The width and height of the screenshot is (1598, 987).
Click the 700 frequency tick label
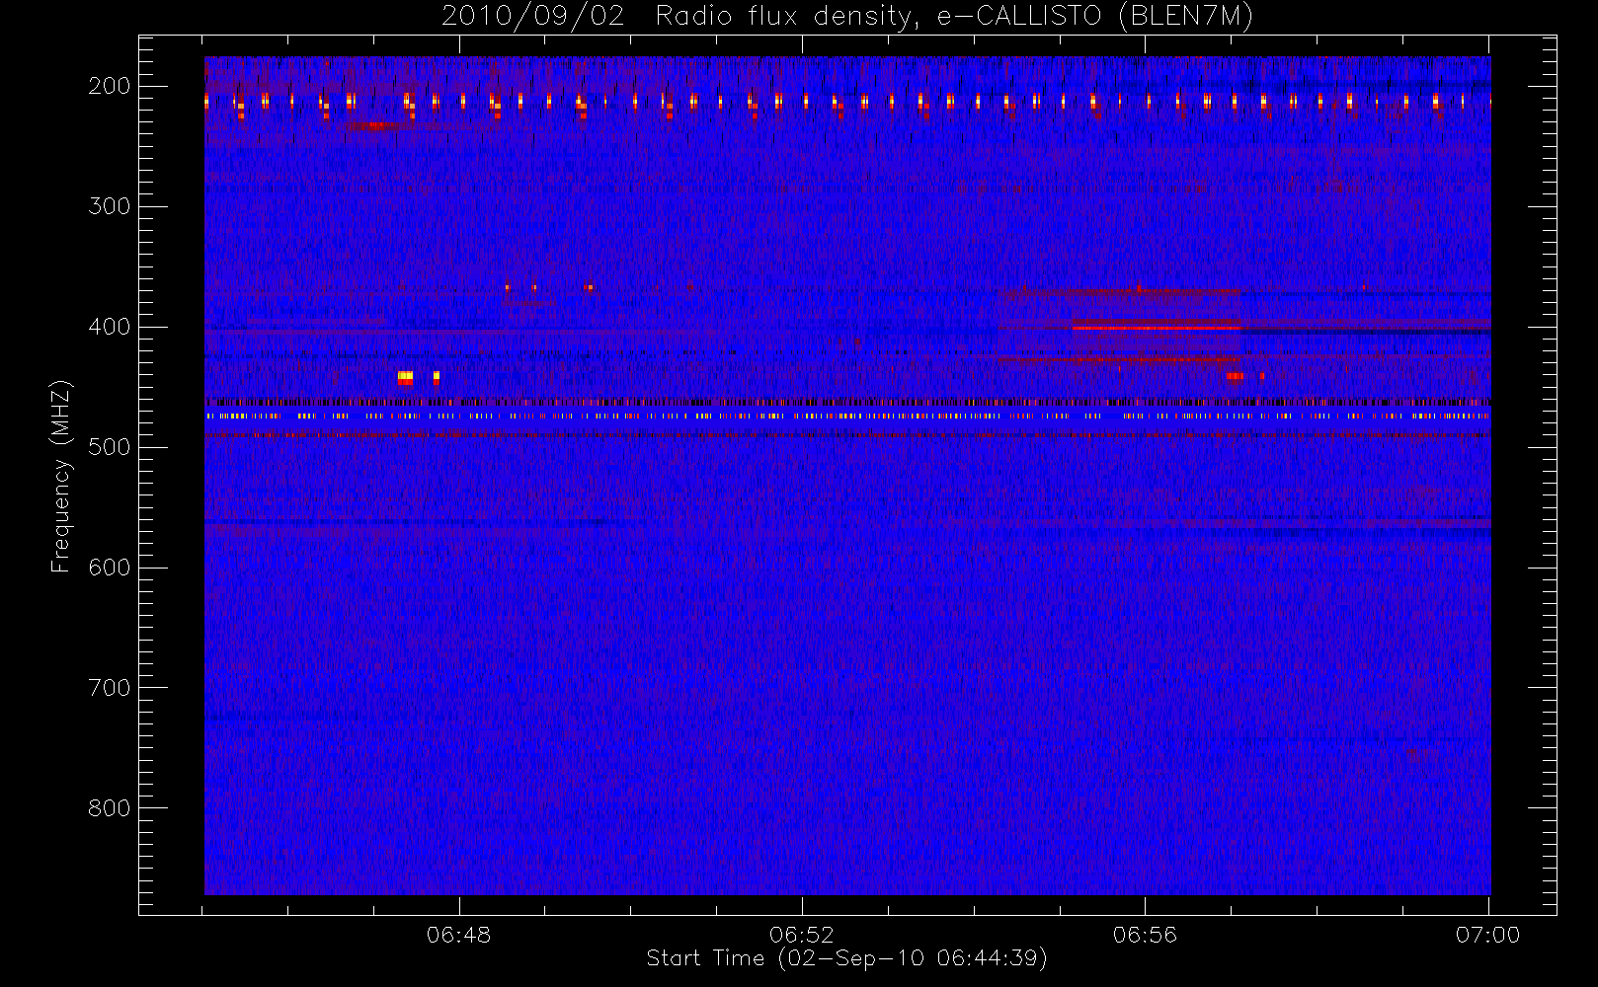pos(110,688)
